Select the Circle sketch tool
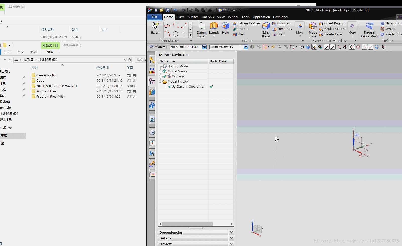Viewport: 402px width, 246px height. point(176,34)
